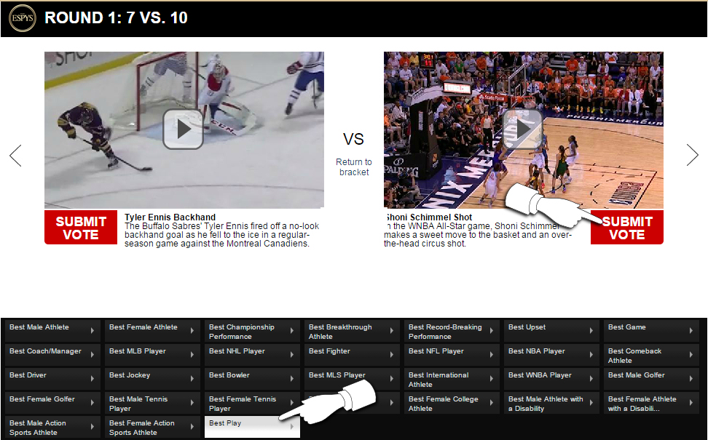This screenshot has height=440, width=708.
Task: Choose Best Male Action Sports Athlete
Action: [x=52, y=426]
